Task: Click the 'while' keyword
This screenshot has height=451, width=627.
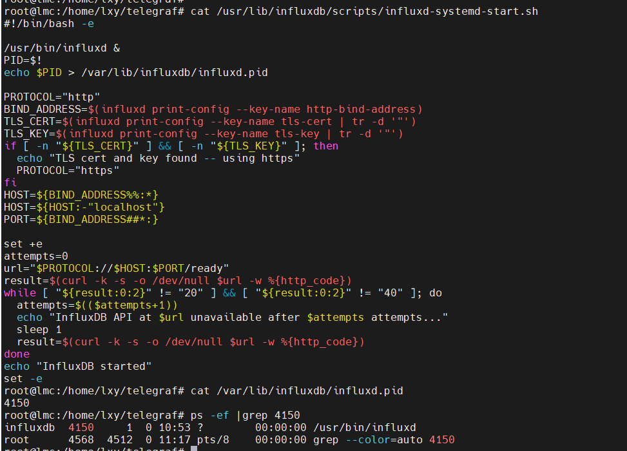Action: pyautogui.click(x=20, y=293)
